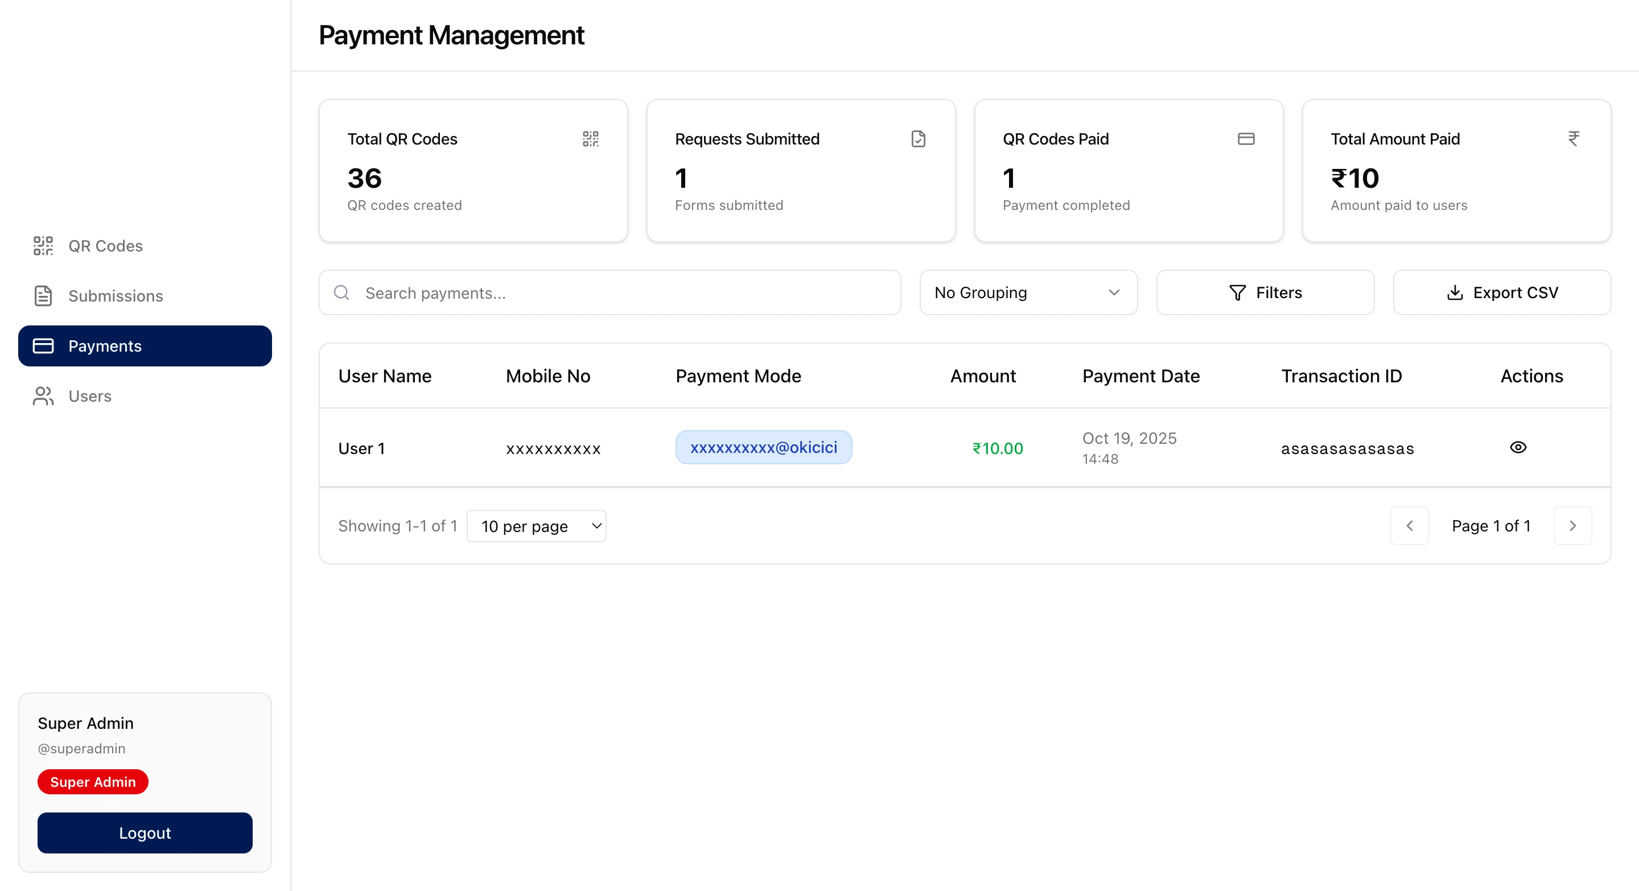
Task: Click the document icon on Requests Submitted card
Action: (918, 139)
